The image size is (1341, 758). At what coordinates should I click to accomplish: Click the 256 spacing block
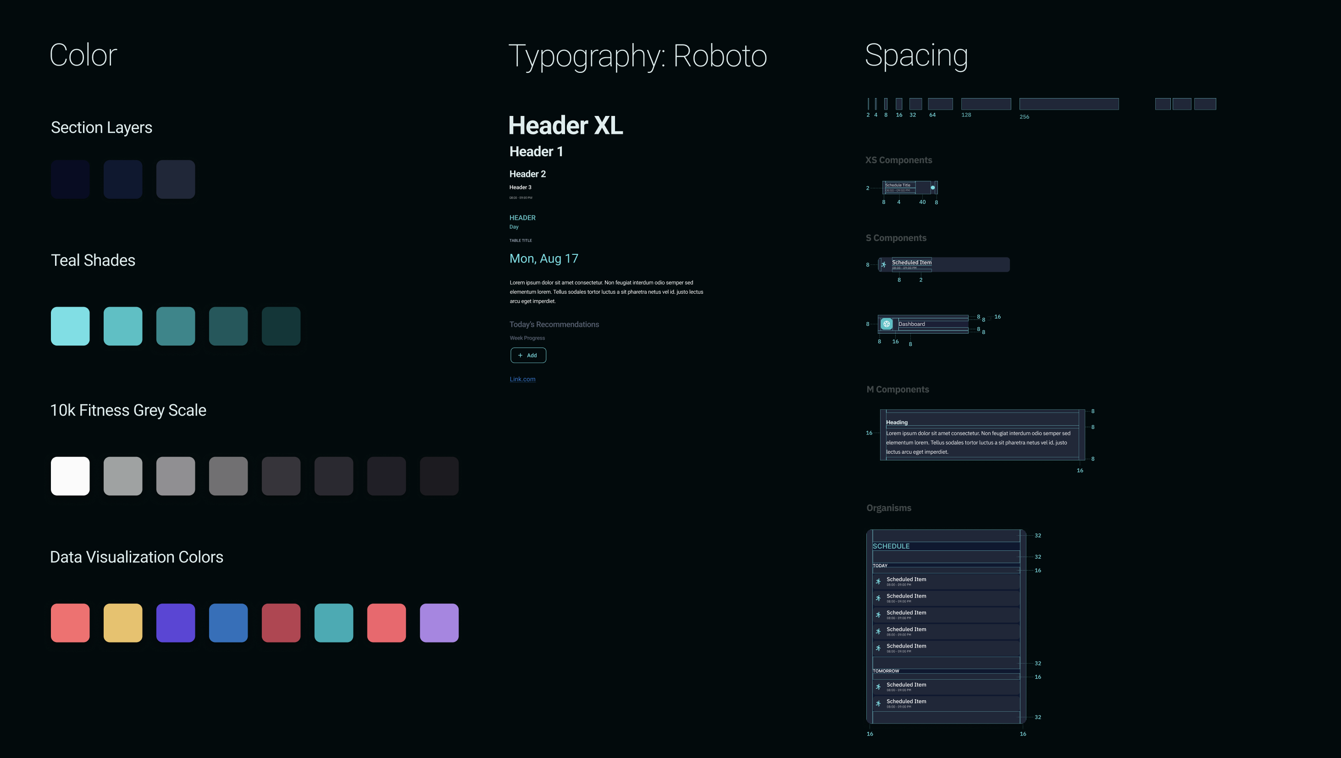pos(1069,104)
